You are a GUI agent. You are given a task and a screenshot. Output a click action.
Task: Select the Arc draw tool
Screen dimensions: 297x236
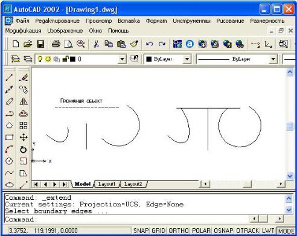[x=9, y=149]
